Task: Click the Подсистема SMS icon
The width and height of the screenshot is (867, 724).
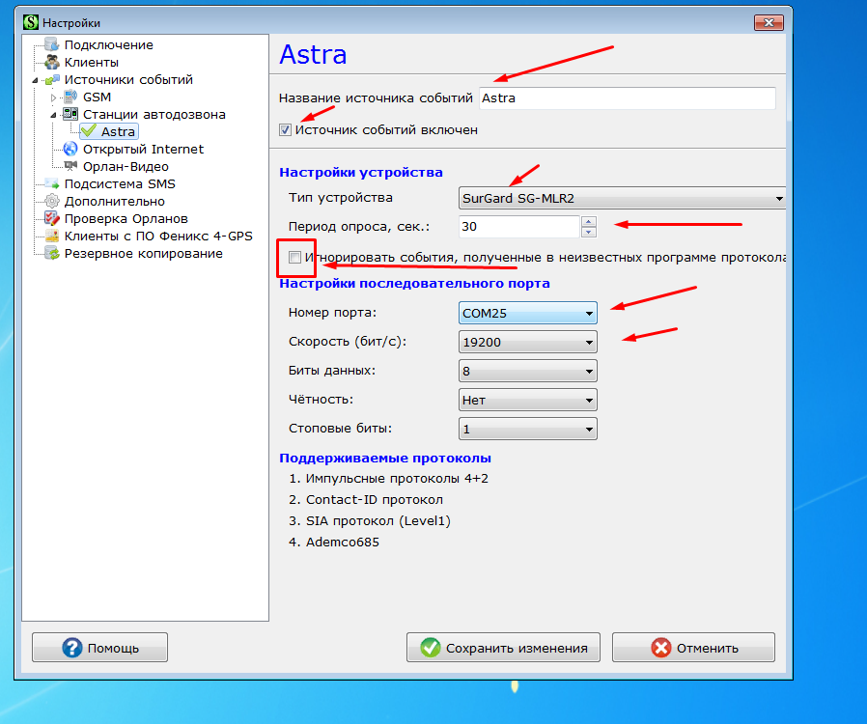Action: [51, 183]
